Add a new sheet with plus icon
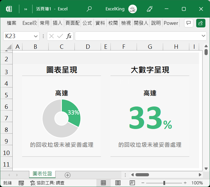This screenshot has height=187, width=210. point(67,175)
